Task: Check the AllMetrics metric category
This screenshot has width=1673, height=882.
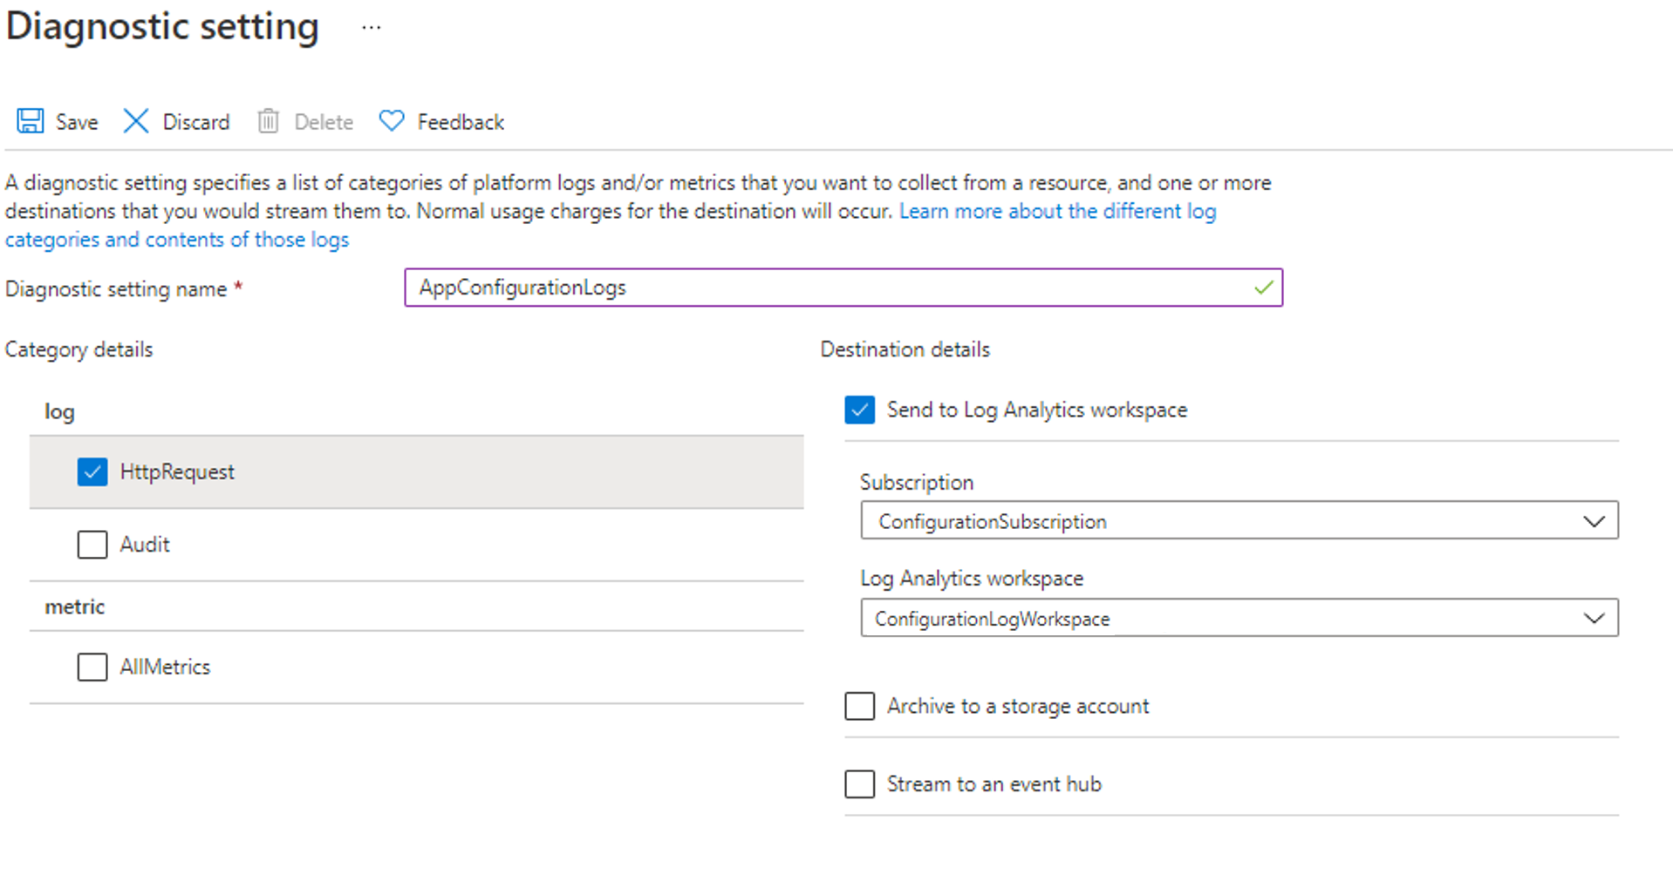Action: click(92, 667)
